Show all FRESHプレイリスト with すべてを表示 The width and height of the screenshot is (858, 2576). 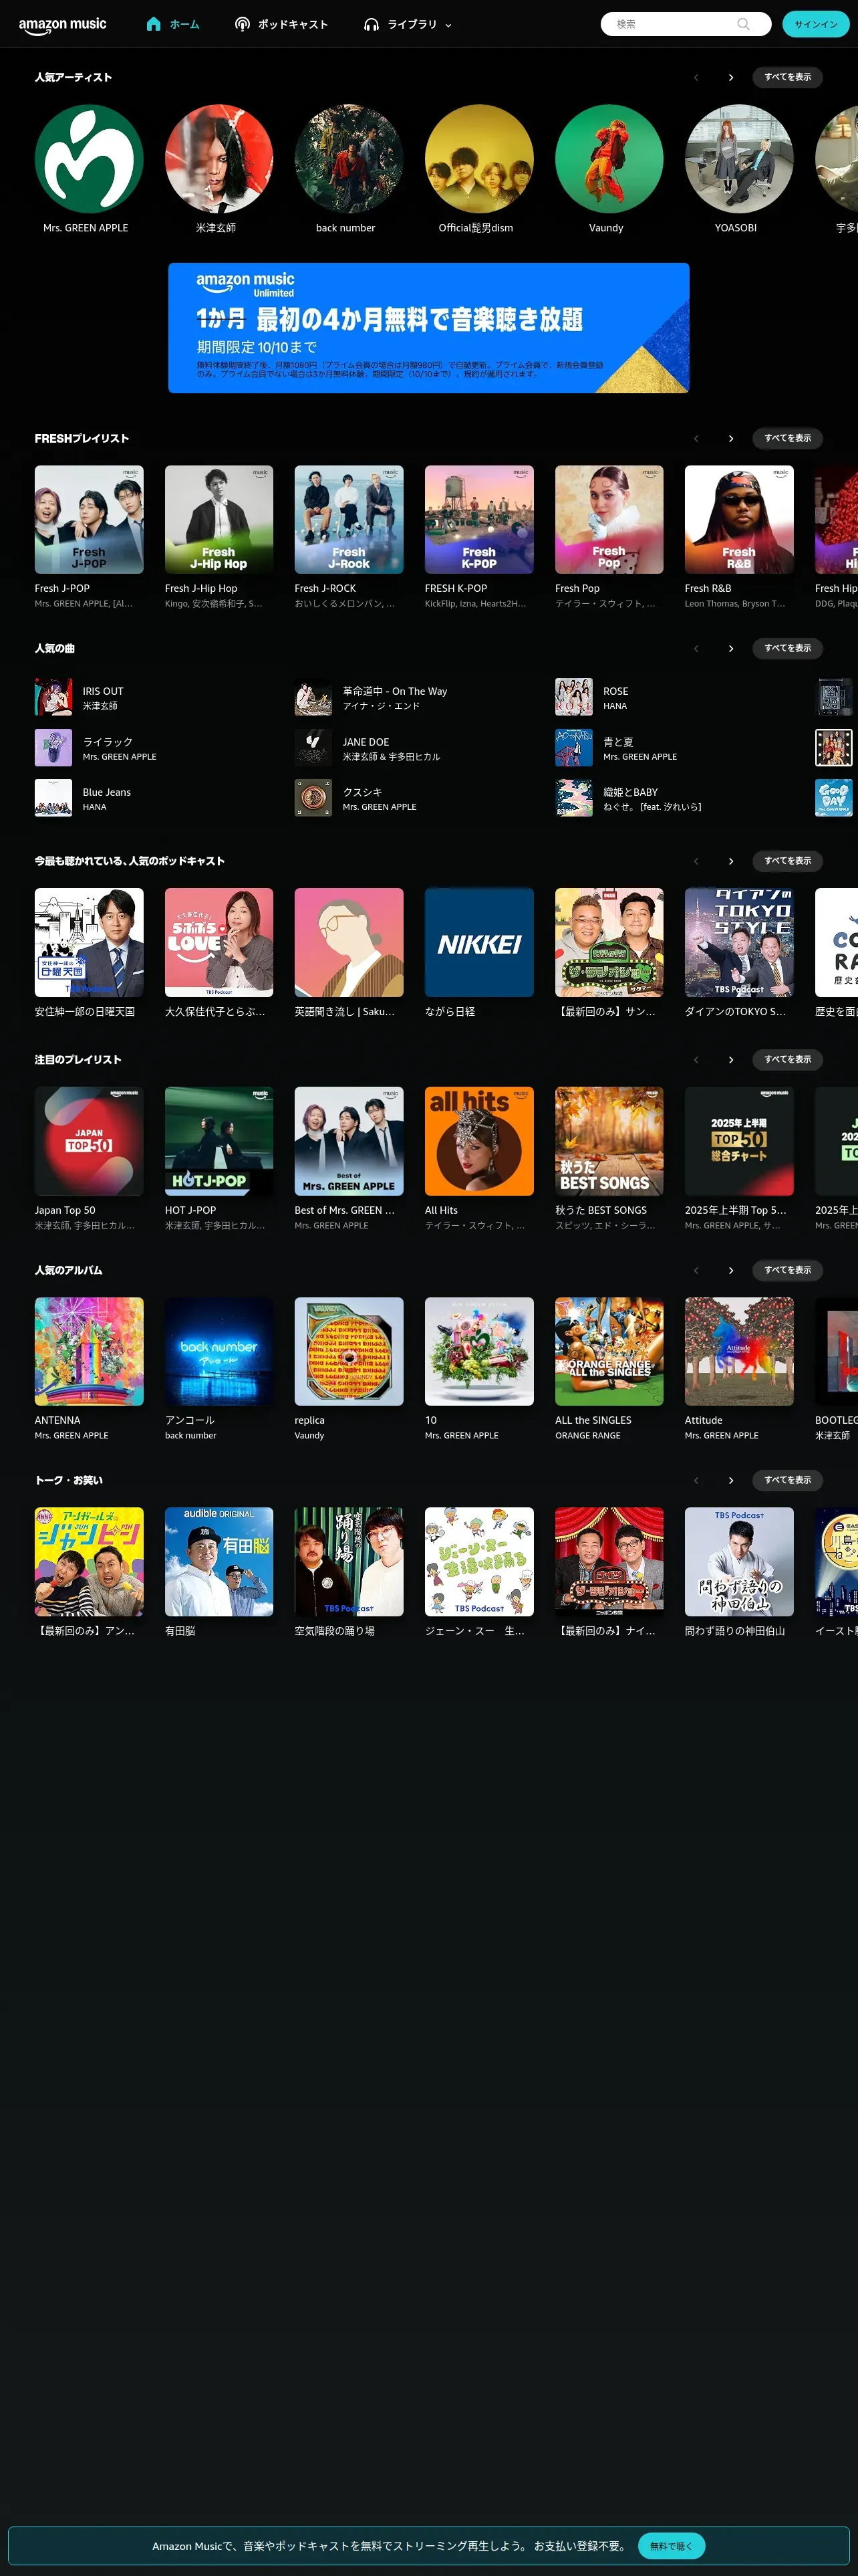[787, 438]
